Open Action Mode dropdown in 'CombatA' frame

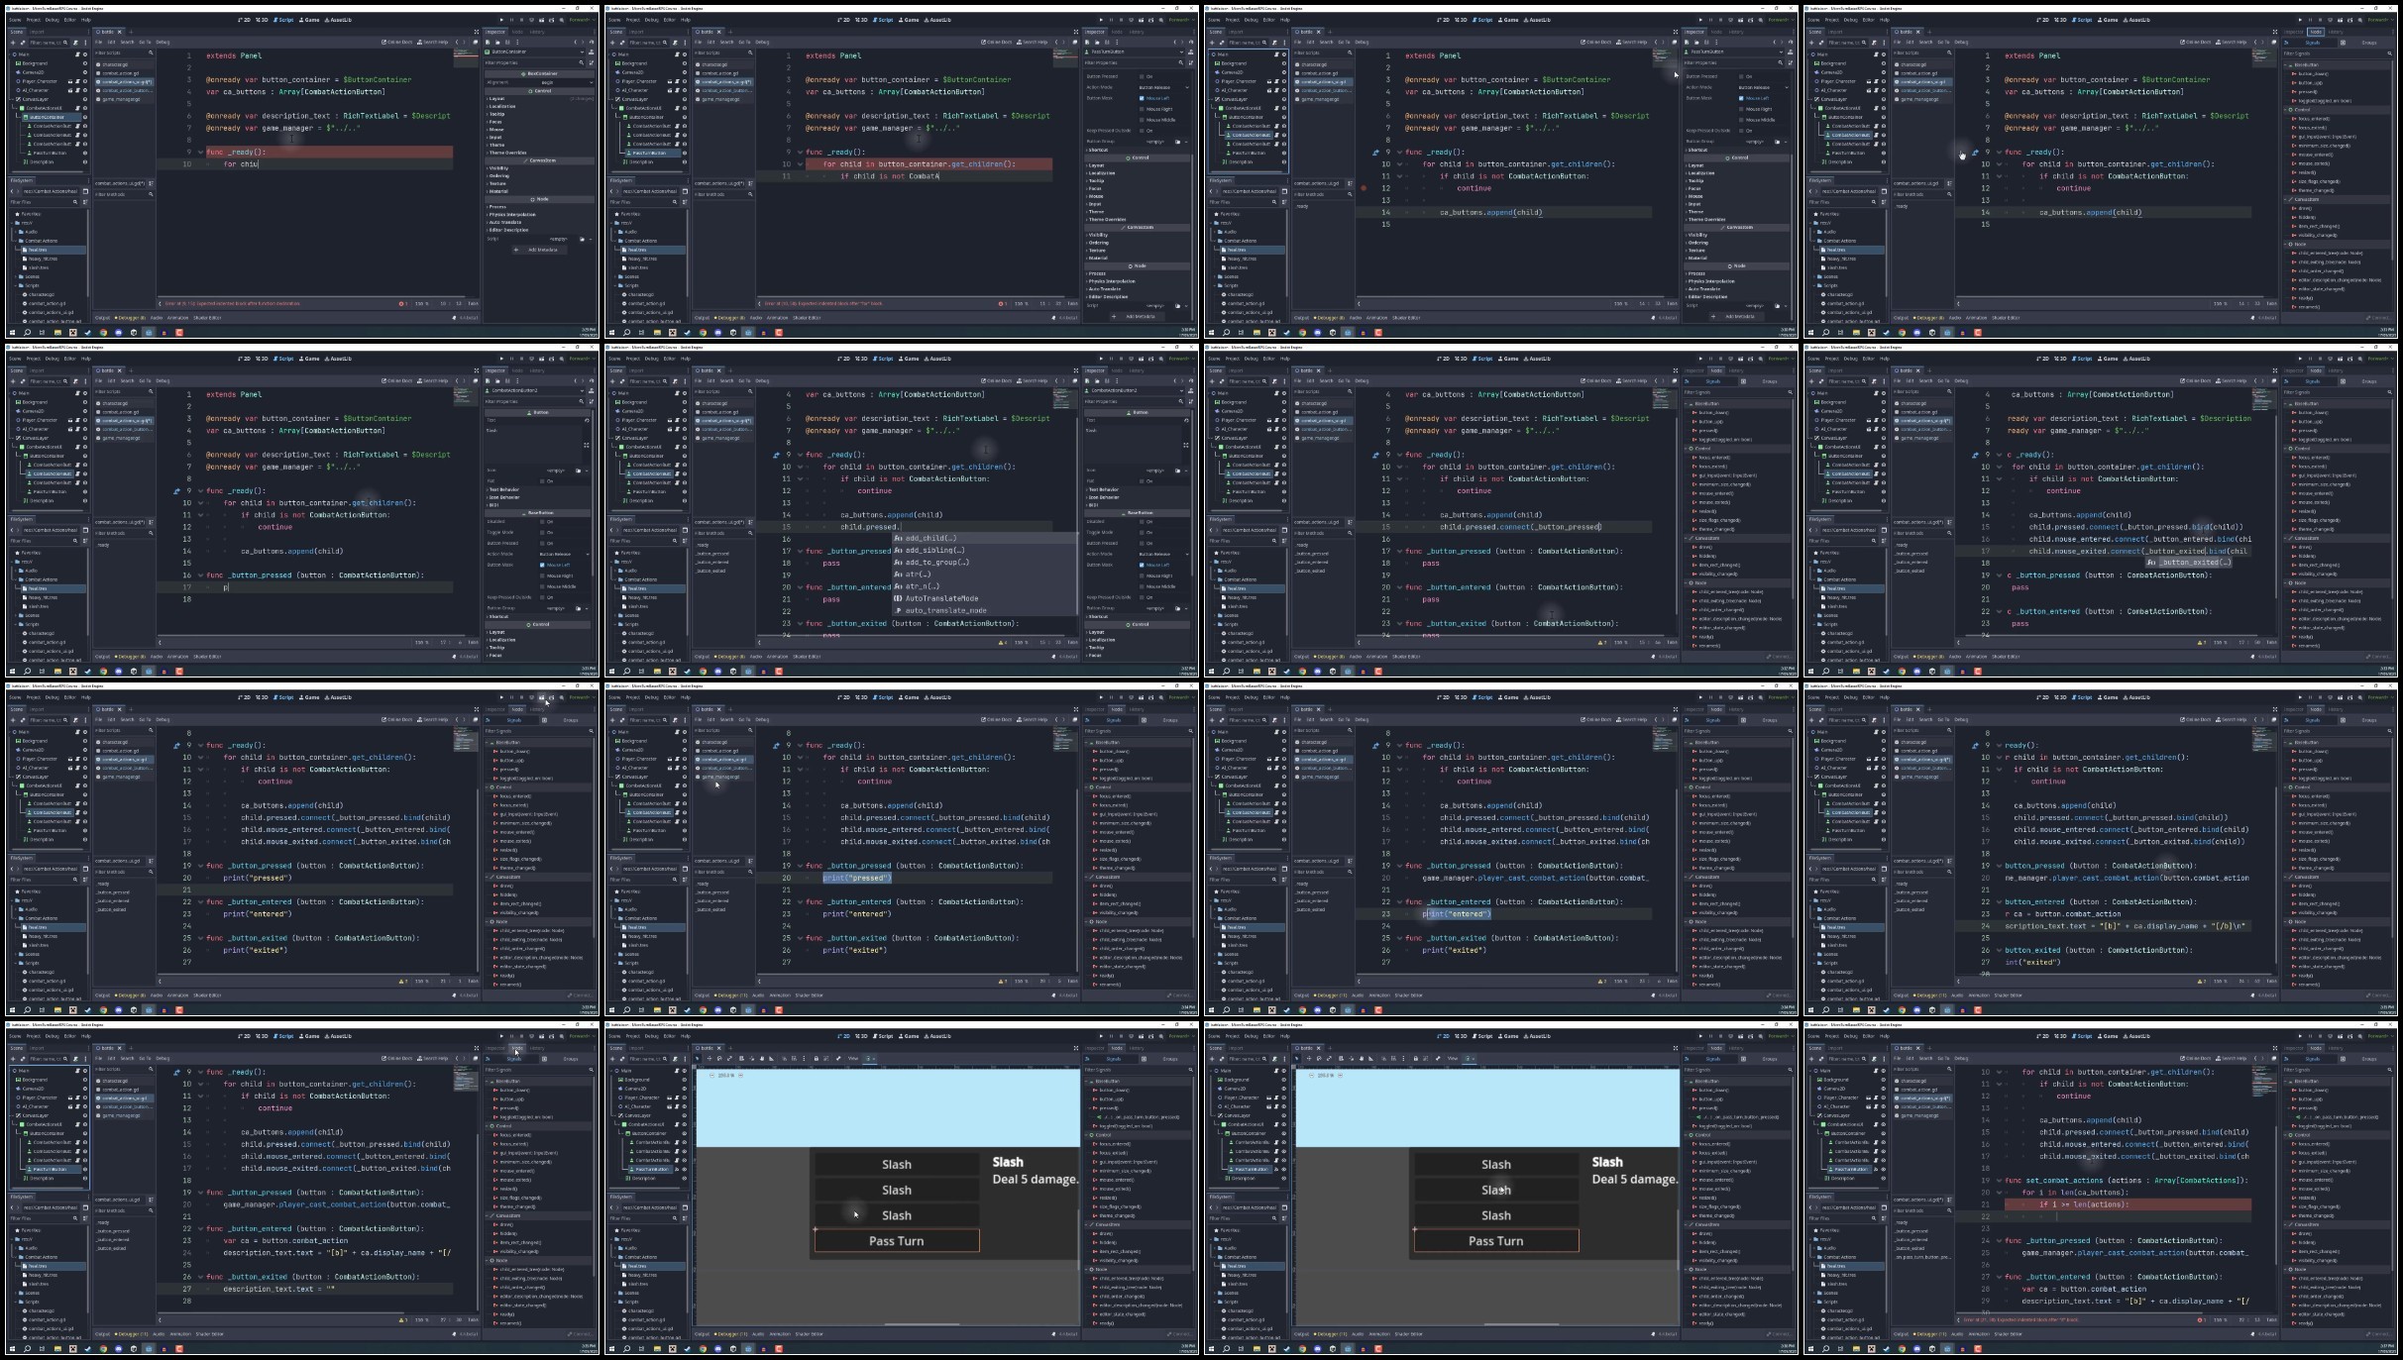coord(1164,87)
